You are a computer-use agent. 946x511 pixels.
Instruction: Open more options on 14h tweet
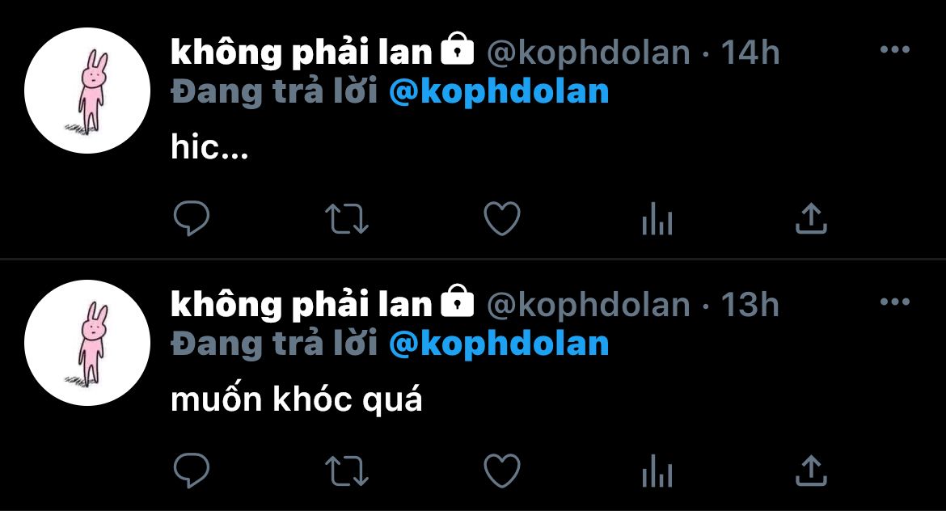895,49
